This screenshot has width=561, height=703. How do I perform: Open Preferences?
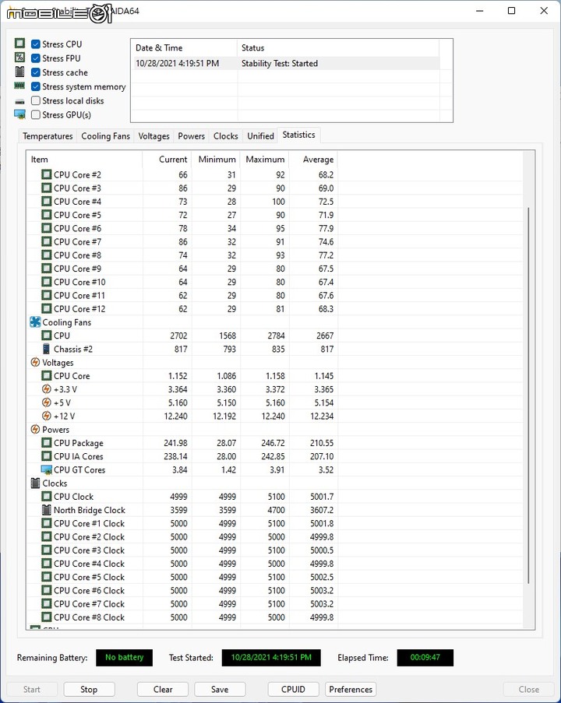click(x=351, y=689)
